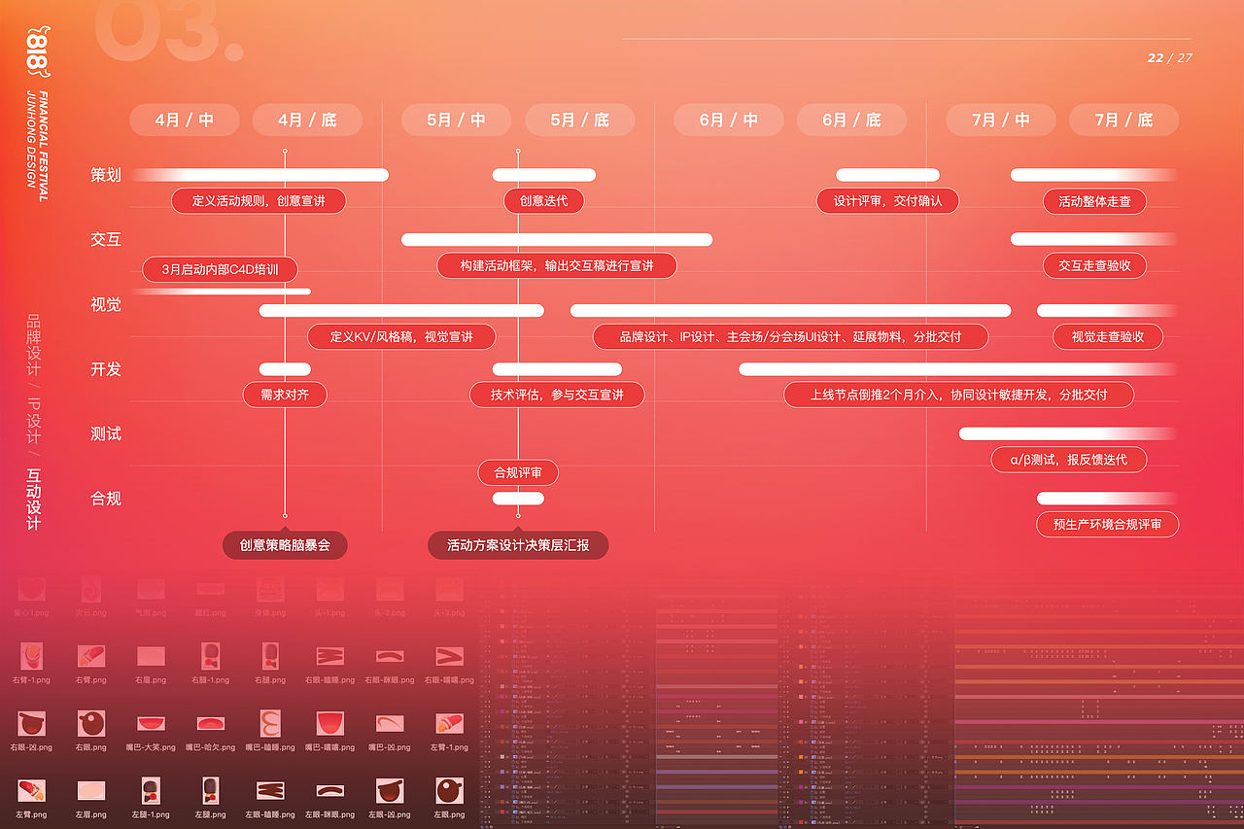Screen dimensions: 1244x829
Task: Select the 测试 row label
Action: click(x=106, y=433)
